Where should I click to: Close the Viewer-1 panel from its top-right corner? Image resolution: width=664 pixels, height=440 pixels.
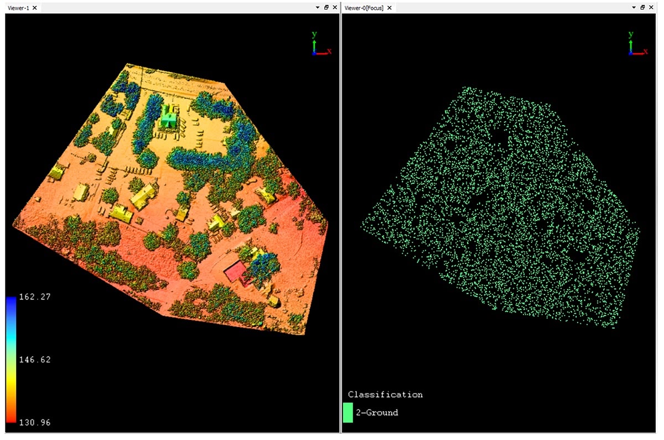[x=335, y=8]
